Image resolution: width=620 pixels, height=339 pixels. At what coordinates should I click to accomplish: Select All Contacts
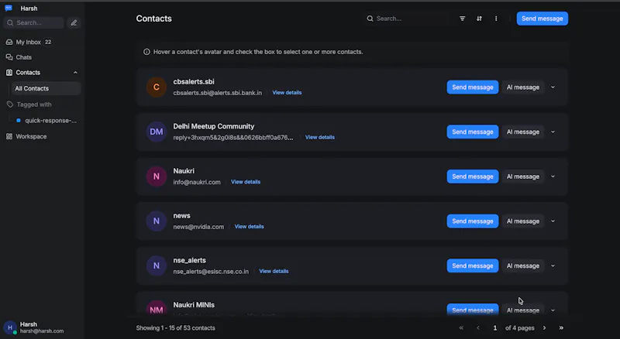pos(46,88)
